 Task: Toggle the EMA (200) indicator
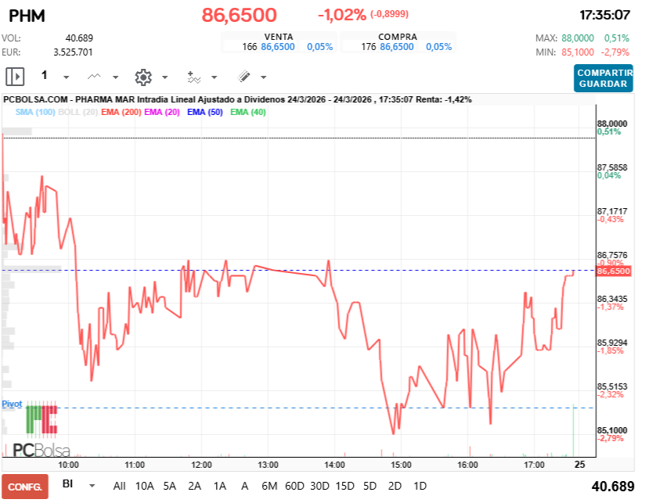[x=121, y=112]
